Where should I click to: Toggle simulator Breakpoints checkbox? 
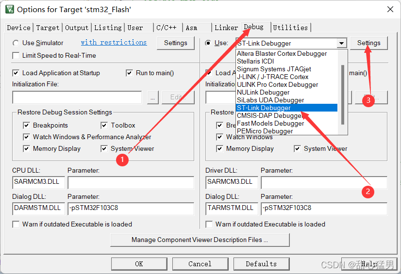pyautogui.click(x=26, y=126)
